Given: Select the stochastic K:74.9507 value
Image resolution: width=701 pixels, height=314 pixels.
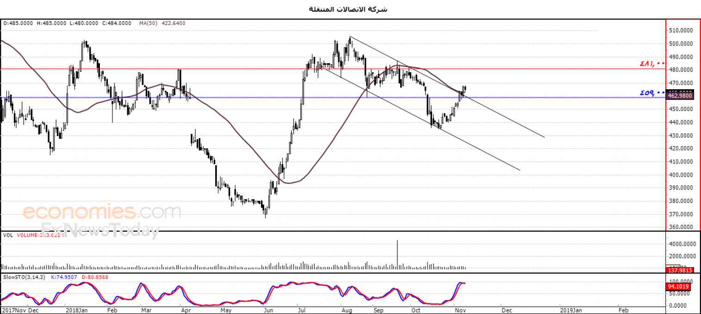Looking at the screenshot, I should 63,277.
